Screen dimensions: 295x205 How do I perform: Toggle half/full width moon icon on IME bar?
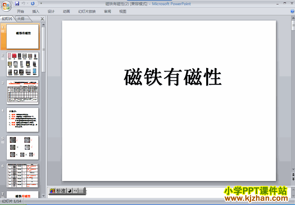coord(69,191)
